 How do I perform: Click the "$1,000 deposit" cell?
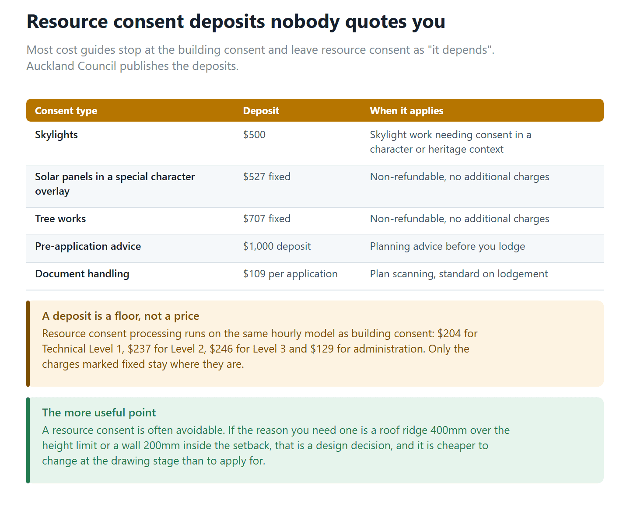tap(277, 246)
